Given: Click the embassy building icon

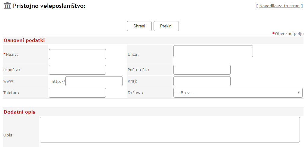Looking at the screenshot, I should (x=7, y=6).
